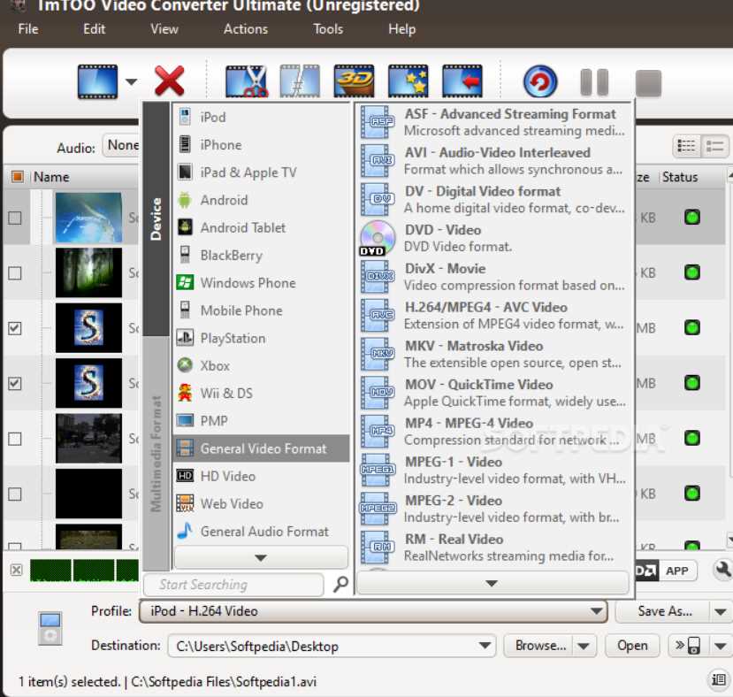Click the Save As... button

tap(664, 611)
